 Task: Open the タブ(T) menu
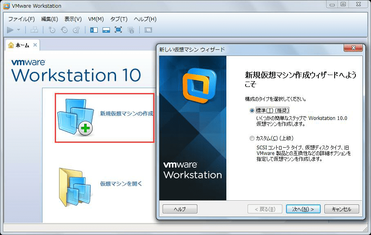(119, 19)
